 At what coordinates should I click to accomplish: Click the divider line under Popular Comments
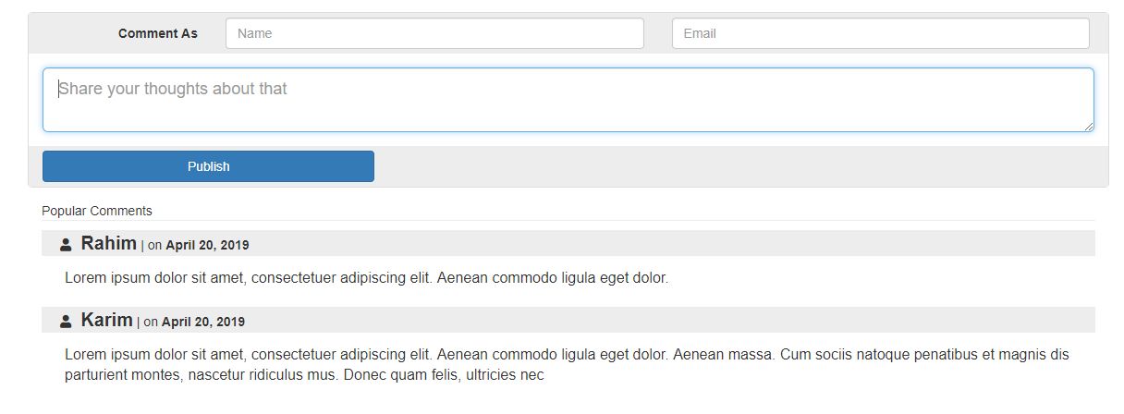pyautogui.click(x=568, y=221)
